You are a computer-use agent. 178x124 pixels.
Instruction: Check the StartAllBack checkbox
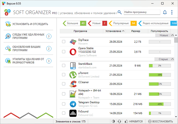[x=64, y=66]
